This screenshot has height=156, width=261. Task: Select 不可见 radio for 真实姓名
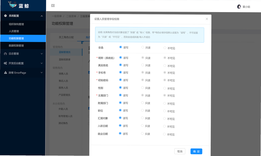165,66
